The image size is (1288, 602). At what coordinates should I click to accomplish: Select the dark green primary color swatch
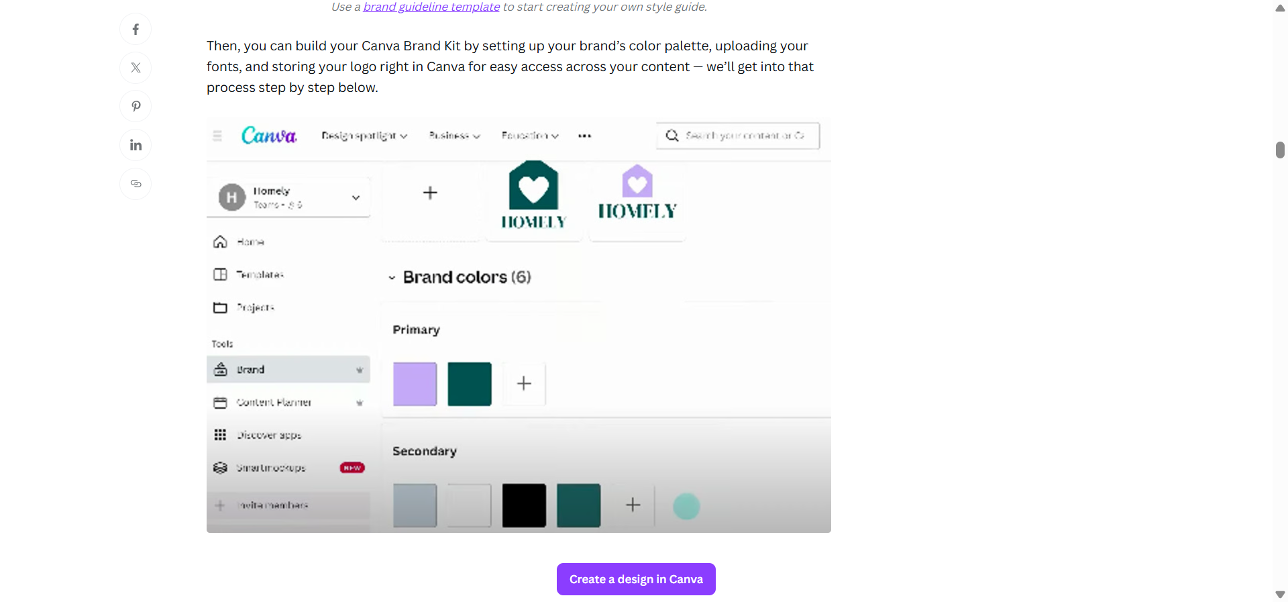(470, 384)
